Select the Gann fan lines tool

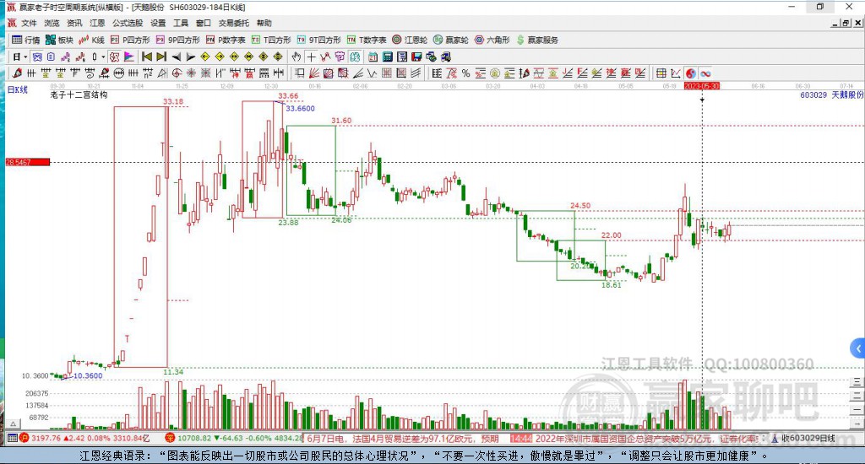point(314,73)
